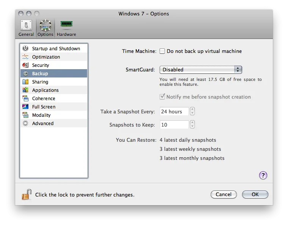Screen dimensions: 288x226
Task: Click the 24 hours snapshot interval field
Action: 174,111
